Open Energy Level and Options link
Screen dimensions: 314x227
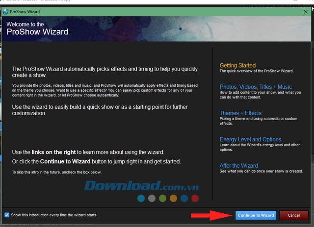pos(250,139)
